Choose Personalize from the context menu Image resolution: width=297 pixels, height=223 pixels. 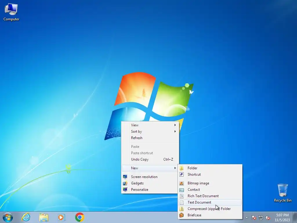150,189
